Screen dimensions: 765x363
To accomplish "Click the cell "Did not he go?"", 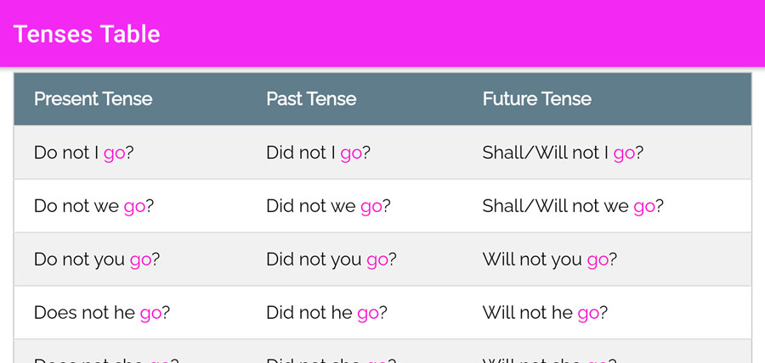I will 326,313.
